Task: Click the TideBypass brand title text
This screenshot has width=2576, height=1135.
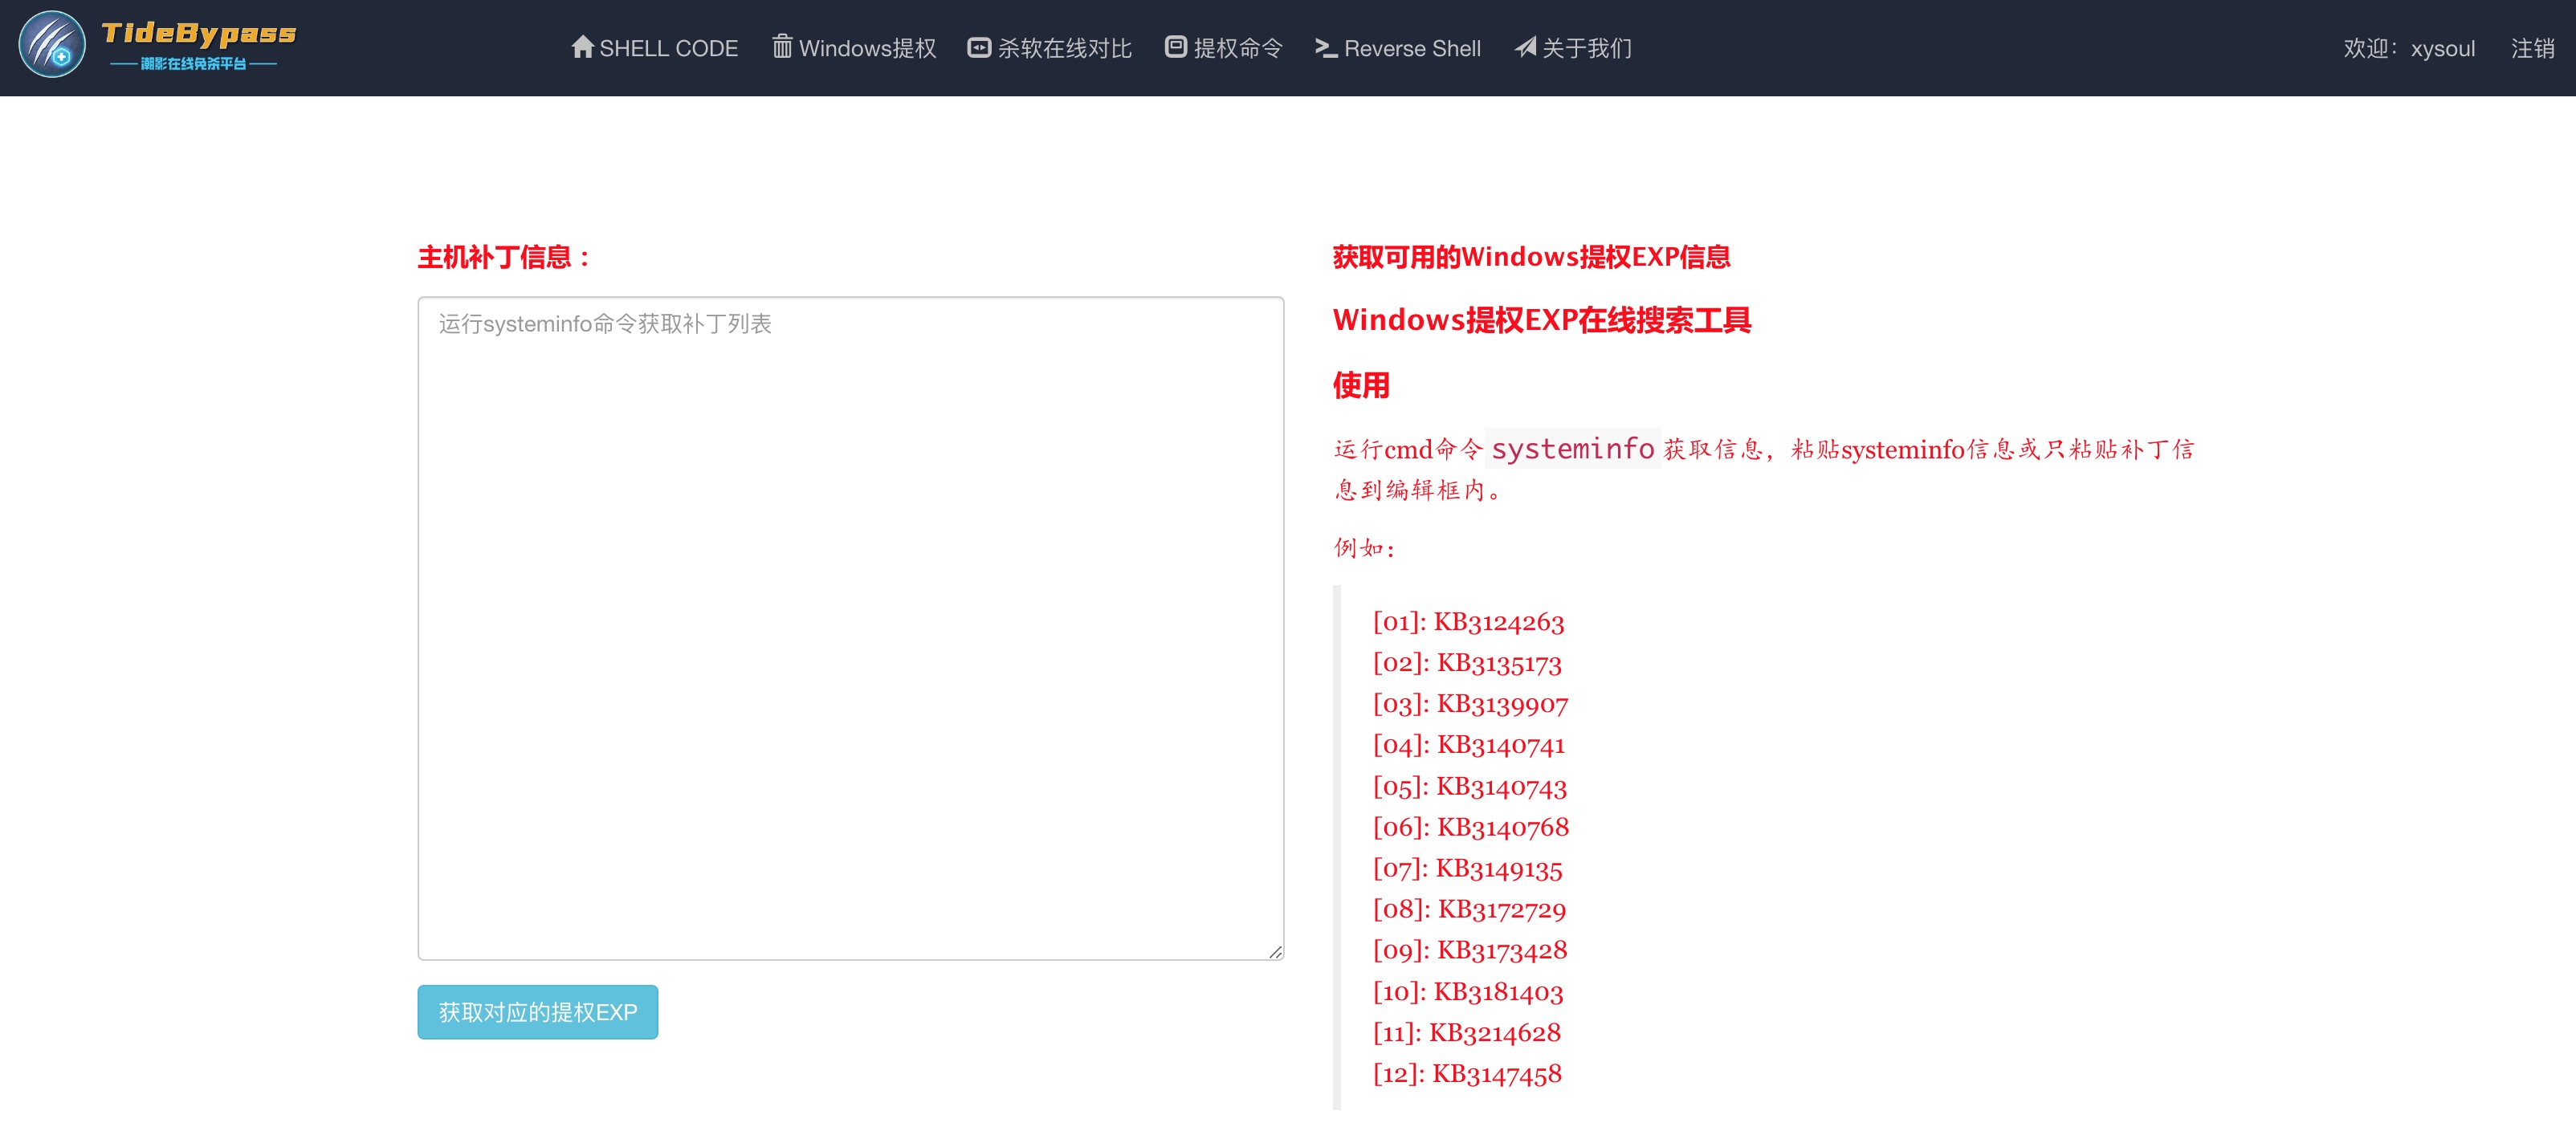Action: coord(199,34)
